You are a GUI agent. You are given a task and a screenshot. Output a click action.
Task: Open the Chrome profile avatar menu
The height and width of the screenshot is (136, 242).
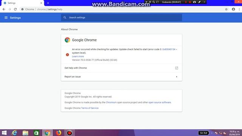233,9
